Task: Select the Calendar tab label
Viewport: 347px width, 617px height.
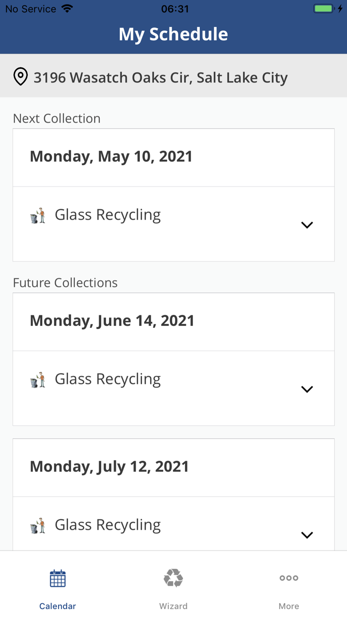Action: 58,606
